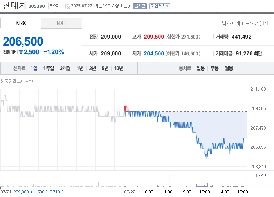Click the 거래량 purple legend marker
The width and height of the screenshot is (274, 197).
256,175
